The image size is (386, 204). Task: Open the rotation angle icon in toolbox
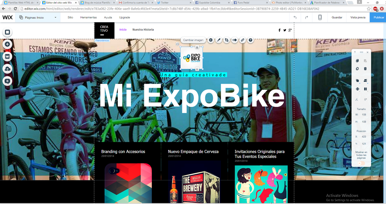tap(357, 99)
